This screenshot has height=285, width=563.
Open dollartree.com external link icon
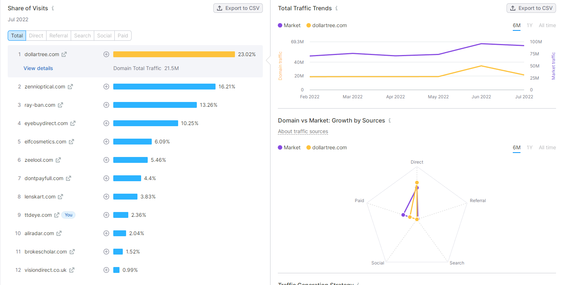coord(64,54)
